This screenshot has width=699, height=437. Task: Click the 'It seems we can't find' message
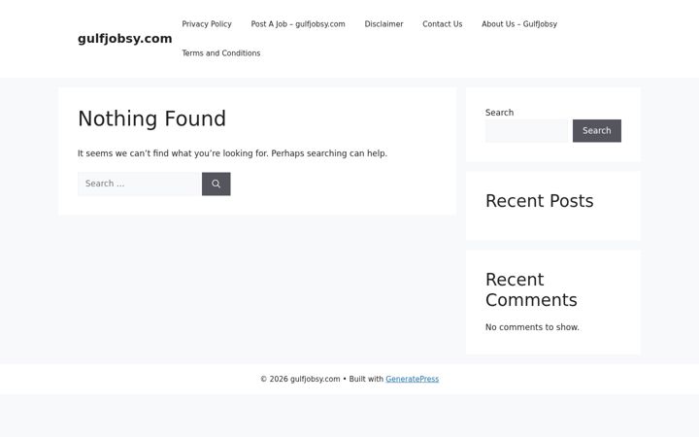(x=232, y=153)
